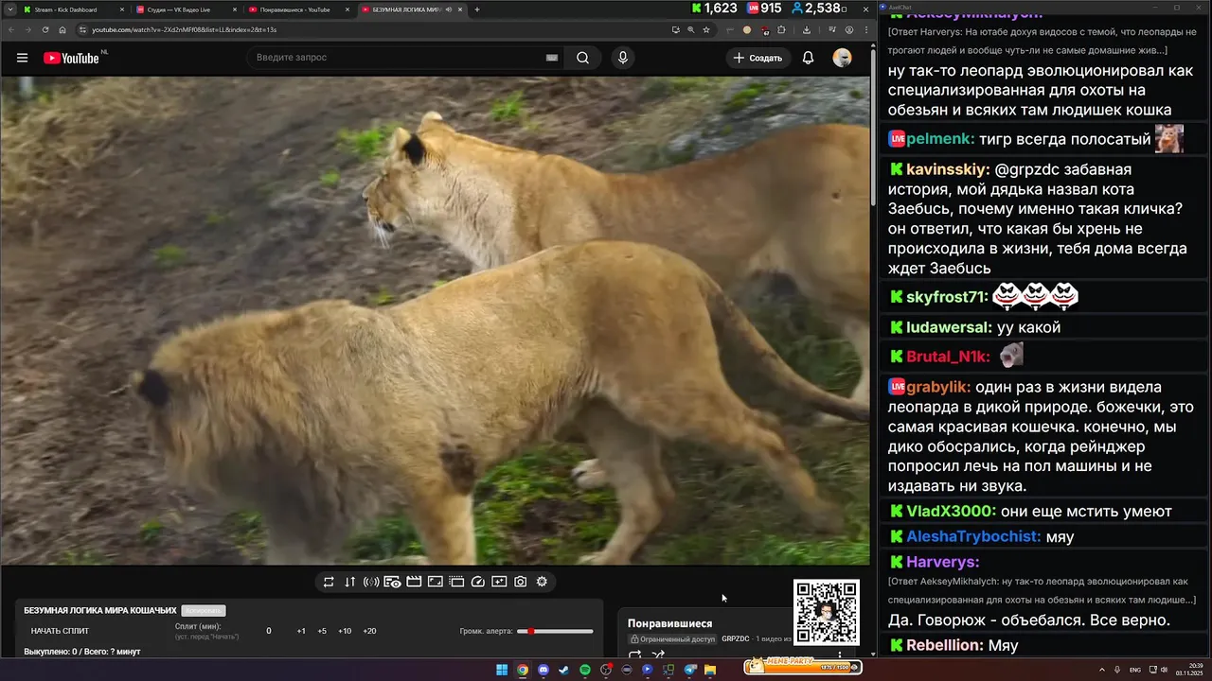This screenshot has width=1212, height=681.
Task: Add +20 minutes to split
Action: coord(369,631)
